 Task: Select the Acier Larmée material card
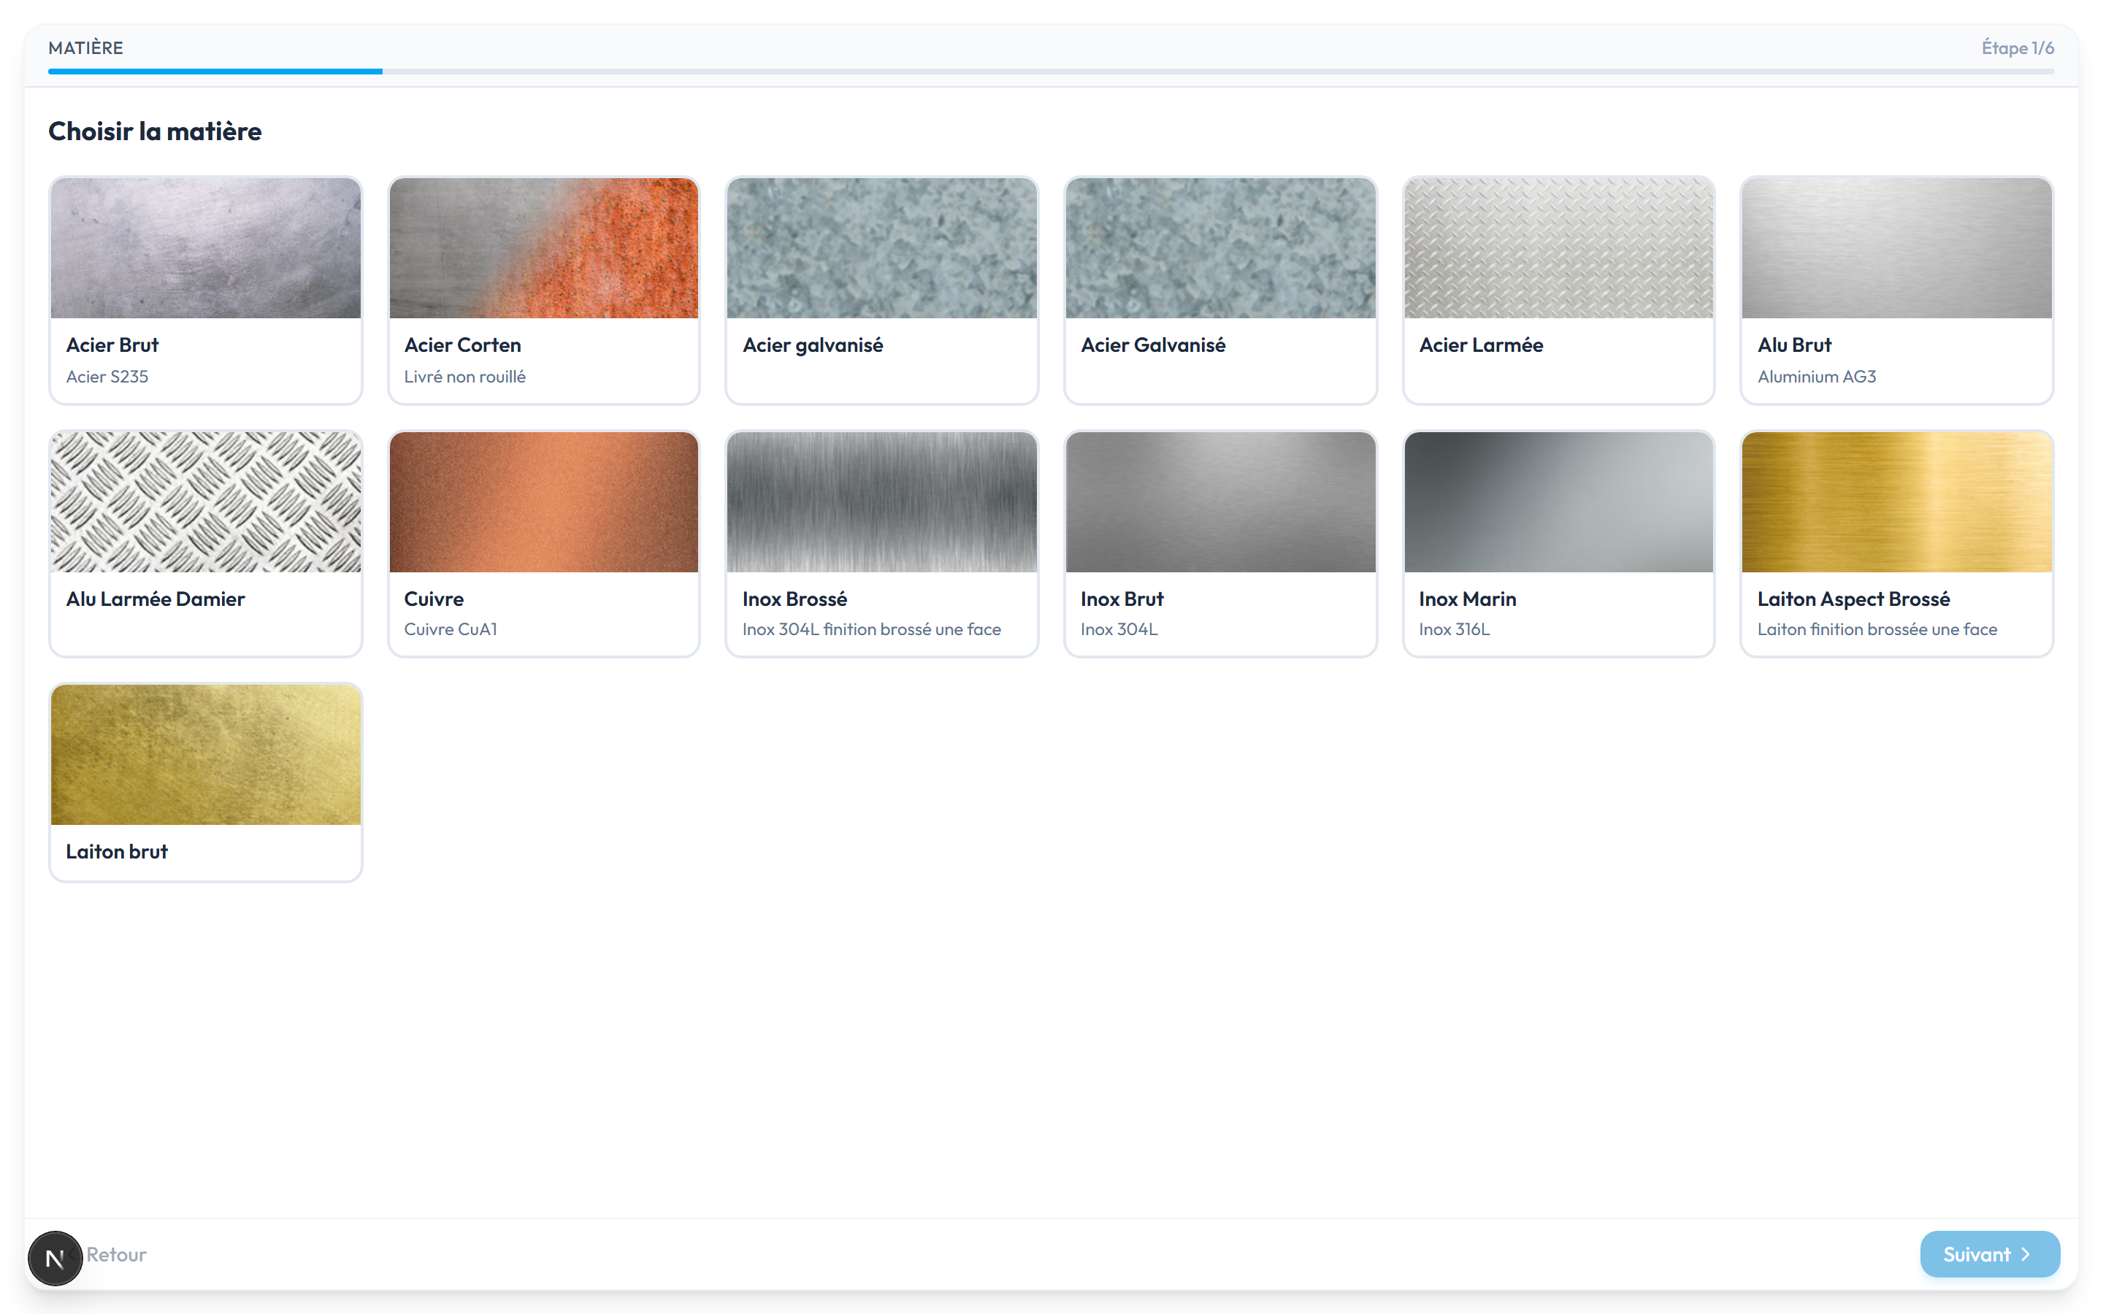point(1558,291)
